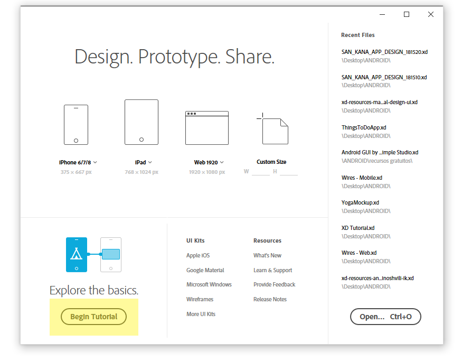The width and height of the screenshot is (462, 361).
Task: Open recent file YogaMockup.xd
Action: coord(360,202)
